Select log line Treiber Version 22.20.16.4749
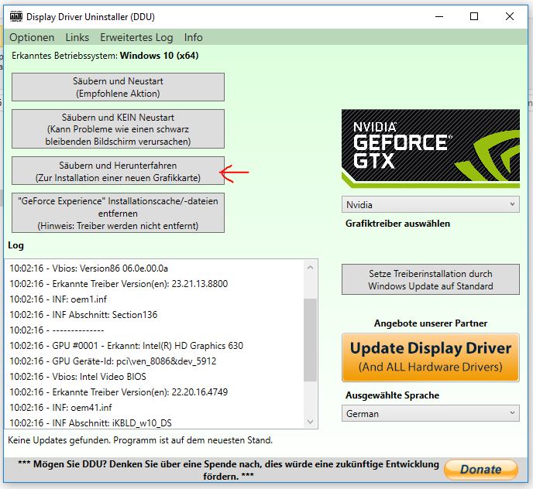The width and height of the screenshot is (533, 489). (x=119, y=392)
